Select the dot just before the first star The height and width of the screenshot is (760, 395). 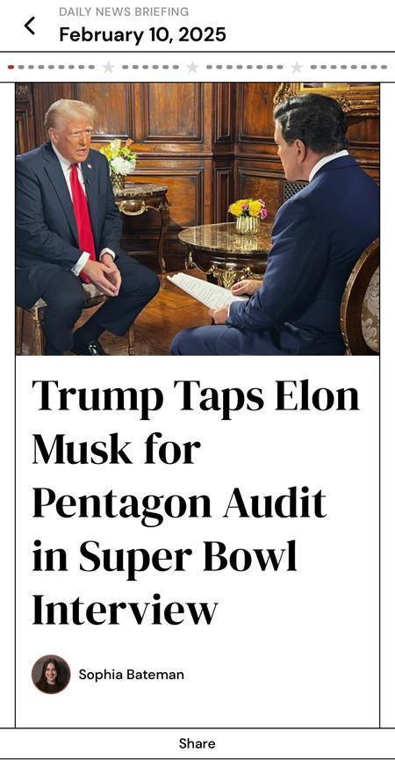91,67
